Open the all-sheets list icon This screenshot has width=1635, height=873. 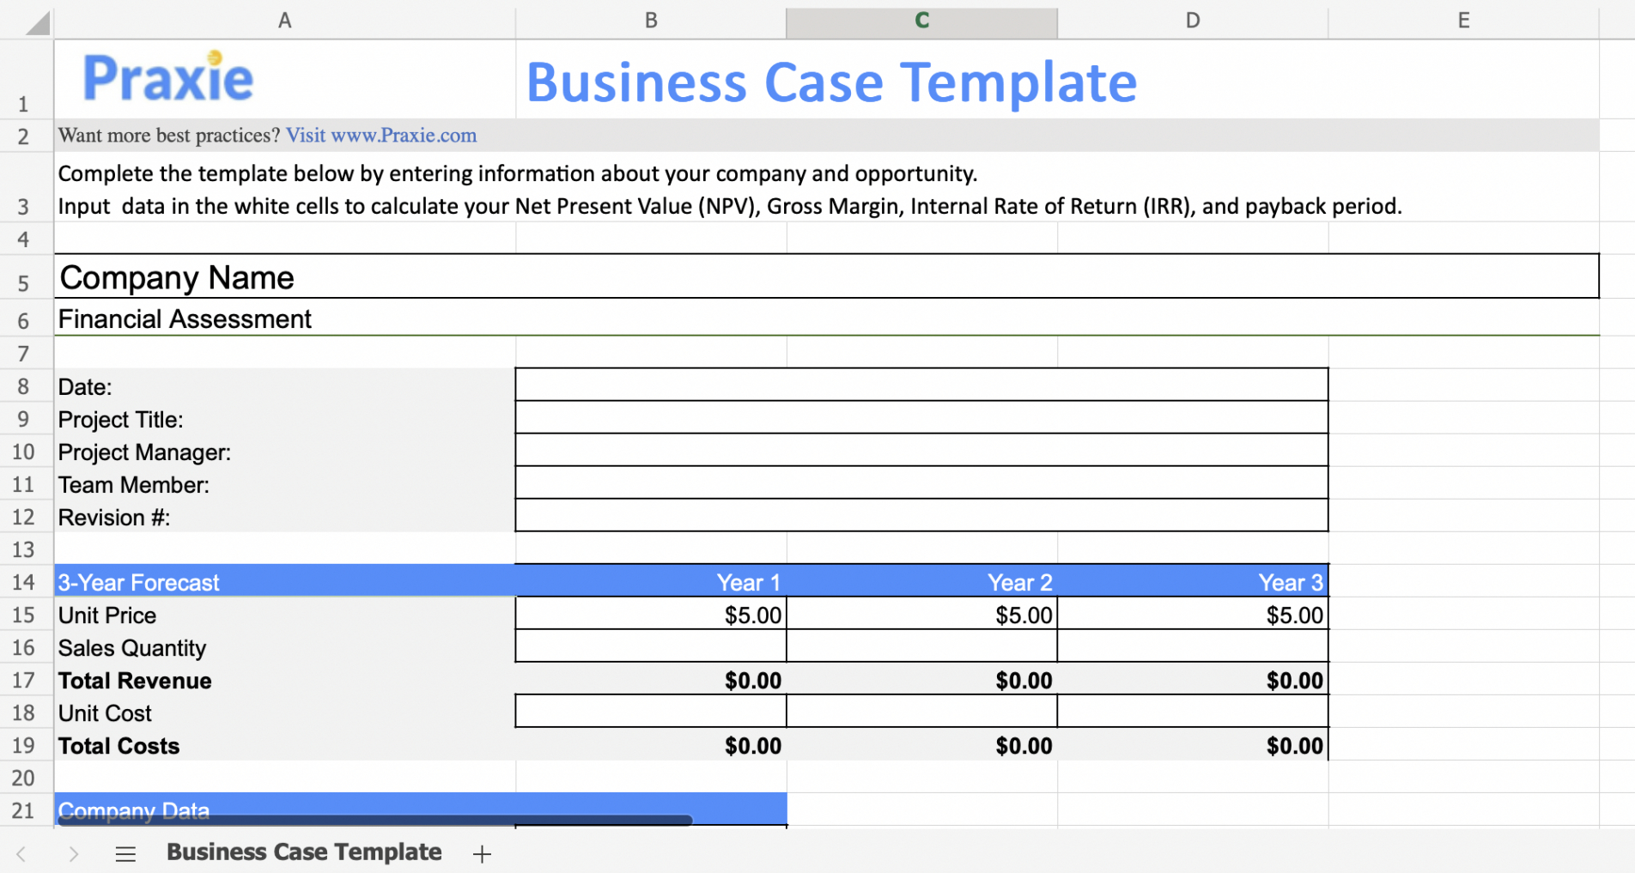point(125,853)
